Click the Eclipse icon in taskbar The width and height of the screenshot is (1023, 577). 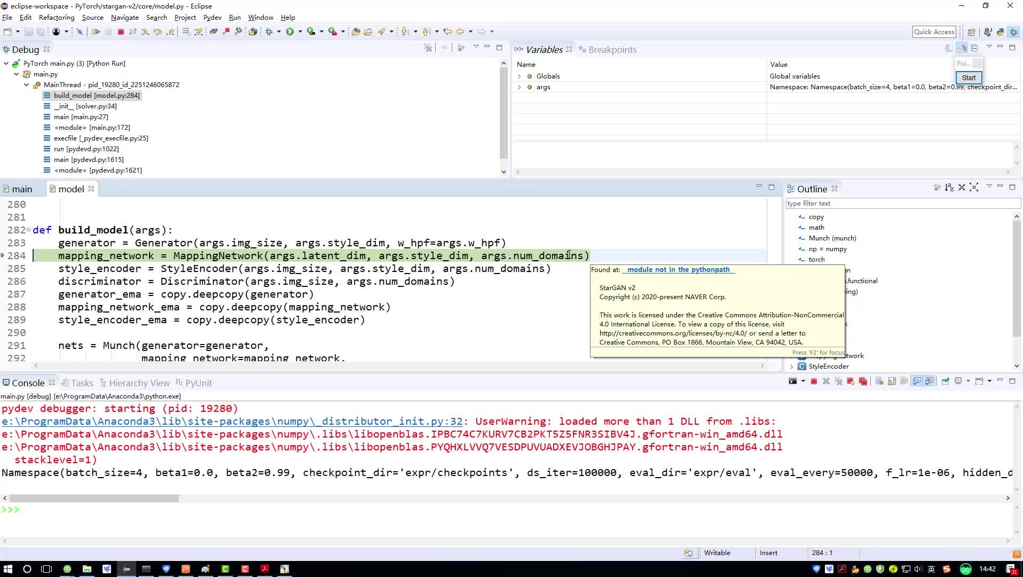click(127, 569)
